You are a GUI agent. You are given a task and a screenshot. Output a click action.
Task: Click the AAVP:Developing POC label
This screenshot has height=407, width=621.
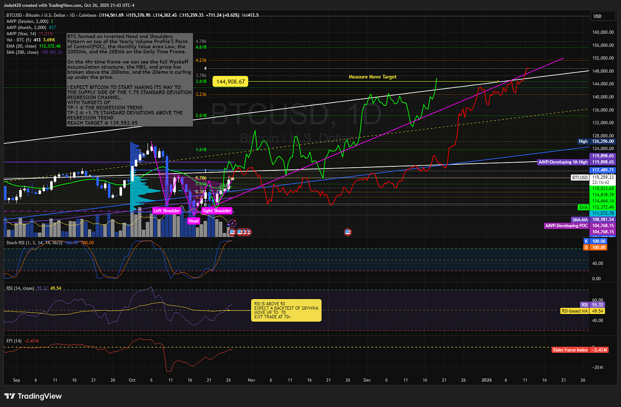(580, 226)
